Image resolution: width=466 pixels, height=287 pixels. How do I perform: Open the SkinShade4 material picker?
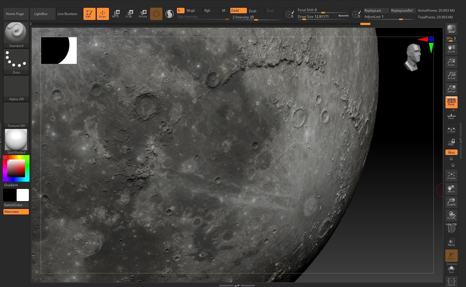tap(16, 142)
